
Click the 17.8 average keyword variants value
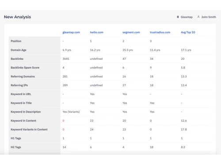pos(184,129)
